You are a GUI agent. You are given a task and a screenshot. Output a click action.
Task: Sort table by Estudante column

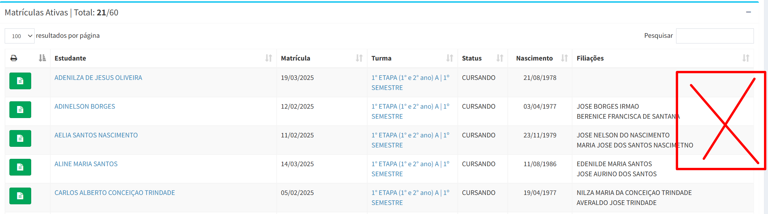pyautogui.click(x=163, y=58)
